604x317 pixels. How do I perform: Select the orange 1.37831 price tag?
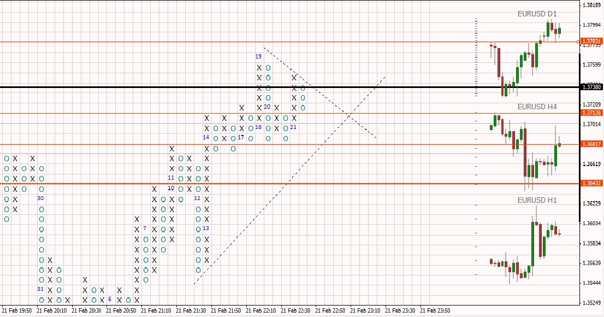click(591, 41)
